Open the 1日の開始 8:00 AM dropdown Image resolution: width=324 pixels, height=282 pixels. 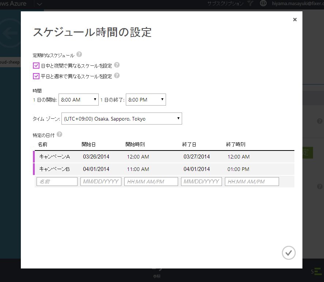point(79,100)
